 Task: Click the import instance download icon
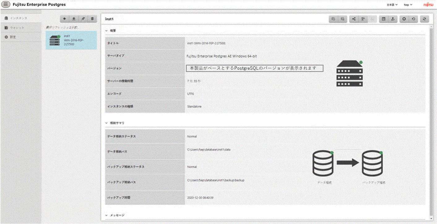click(x=74, y=19)
